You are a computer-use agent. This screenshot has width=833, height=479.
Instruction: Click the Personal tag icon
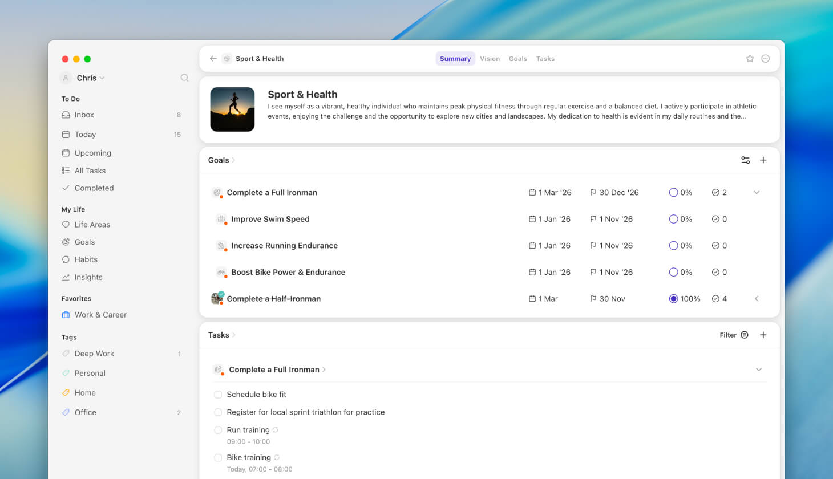point(66,373)
